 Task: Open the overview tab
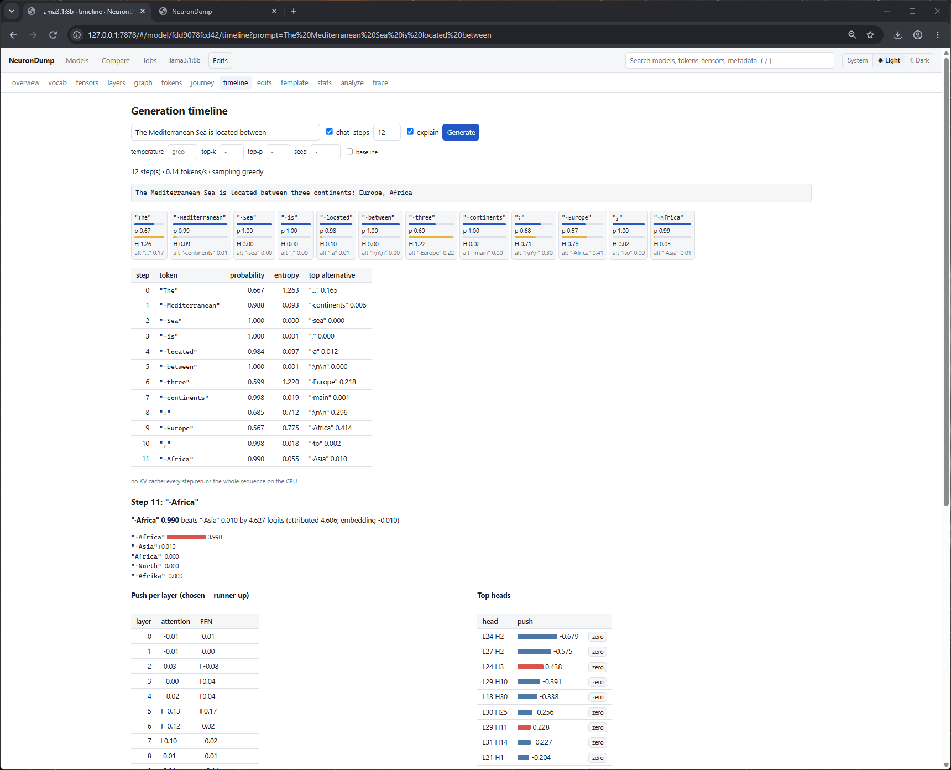(26, 82)
